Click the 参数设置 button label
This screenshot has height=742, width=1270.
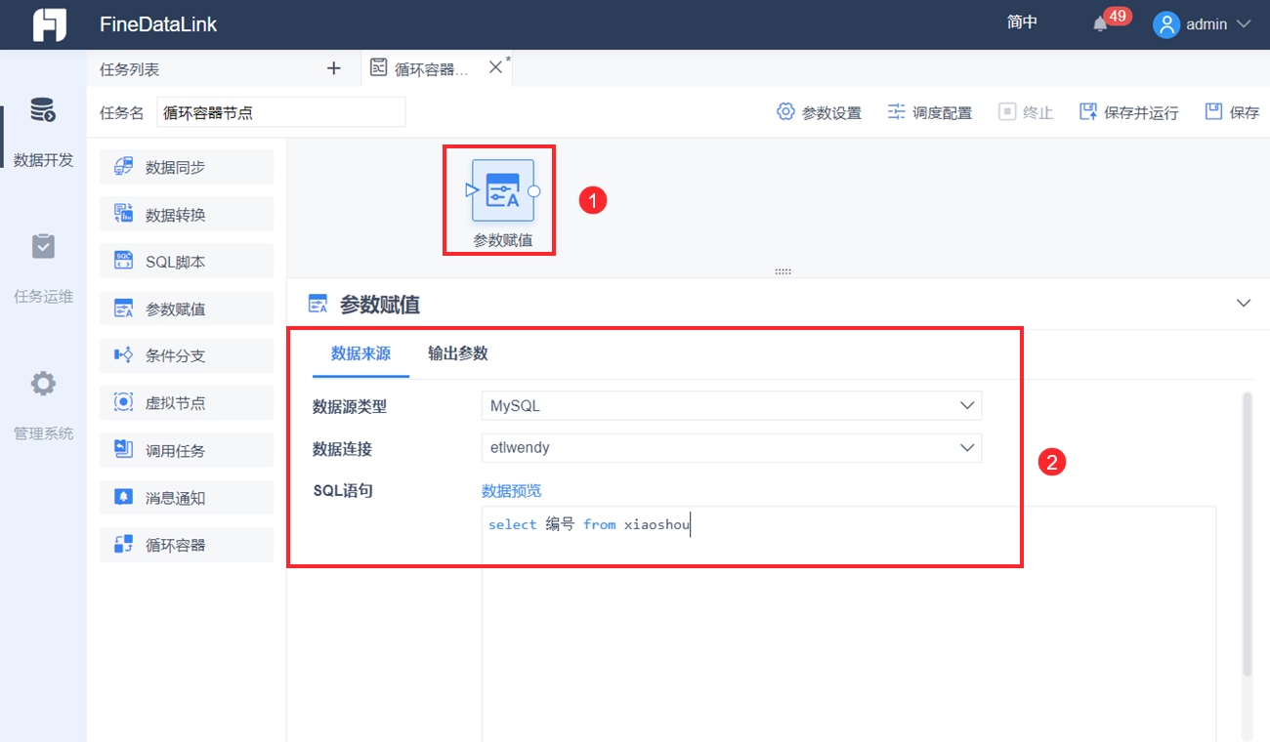(831, 113)
